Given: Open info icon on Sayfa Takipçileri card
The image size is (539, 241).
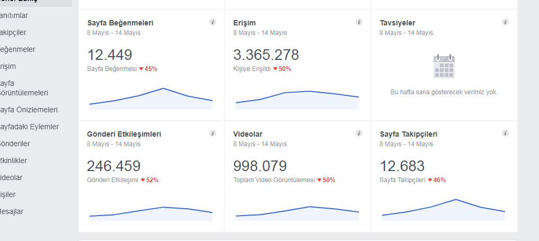Looking at the screenshot, I should coord(505,133).
